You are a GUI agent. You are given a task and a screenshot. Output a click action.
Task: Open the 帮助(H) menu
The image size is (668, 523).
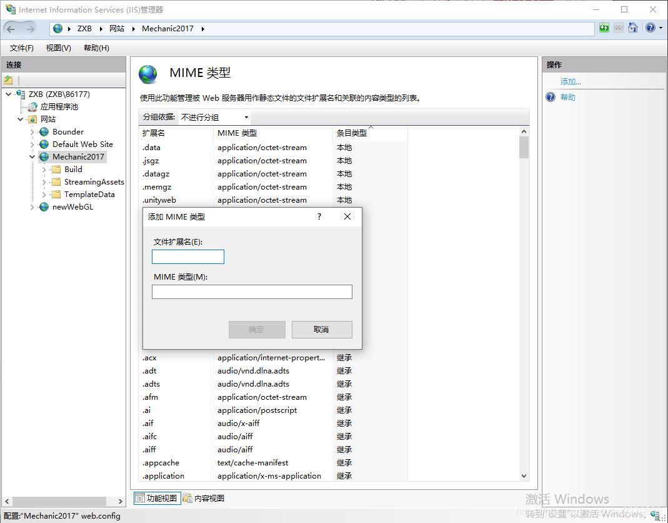coord(96,48)
